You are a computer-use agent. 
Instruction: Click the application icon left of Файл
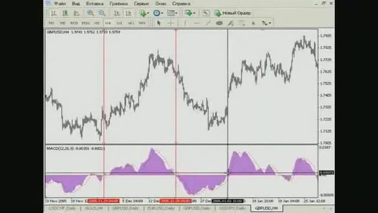point(48,3)
